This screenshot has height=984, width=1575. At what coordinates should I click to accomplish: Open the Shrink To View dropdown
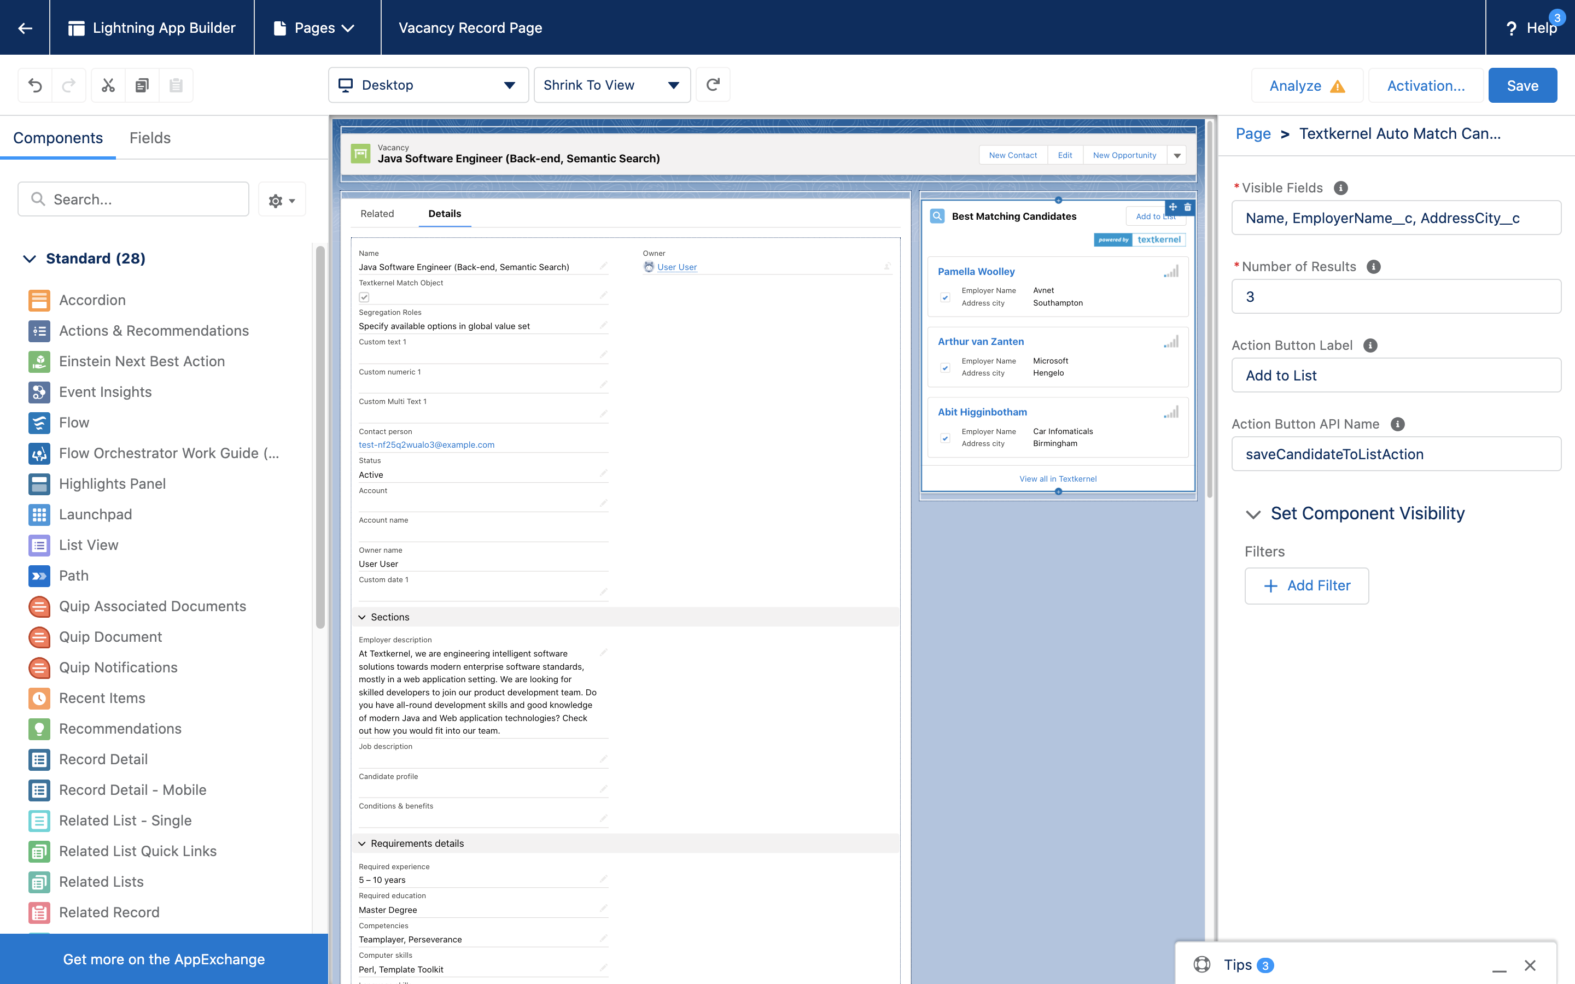coord(612,85)
